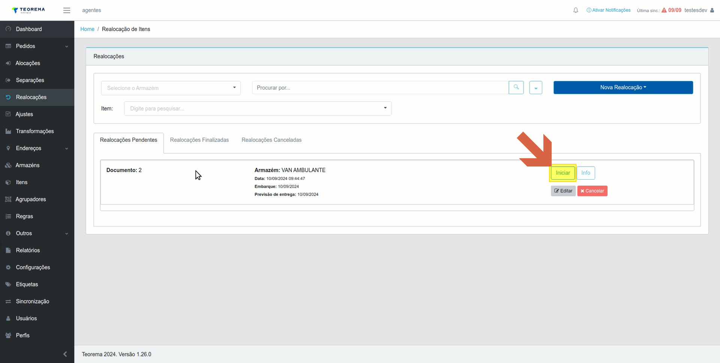Click the Etiquetas tags icon

8,284
